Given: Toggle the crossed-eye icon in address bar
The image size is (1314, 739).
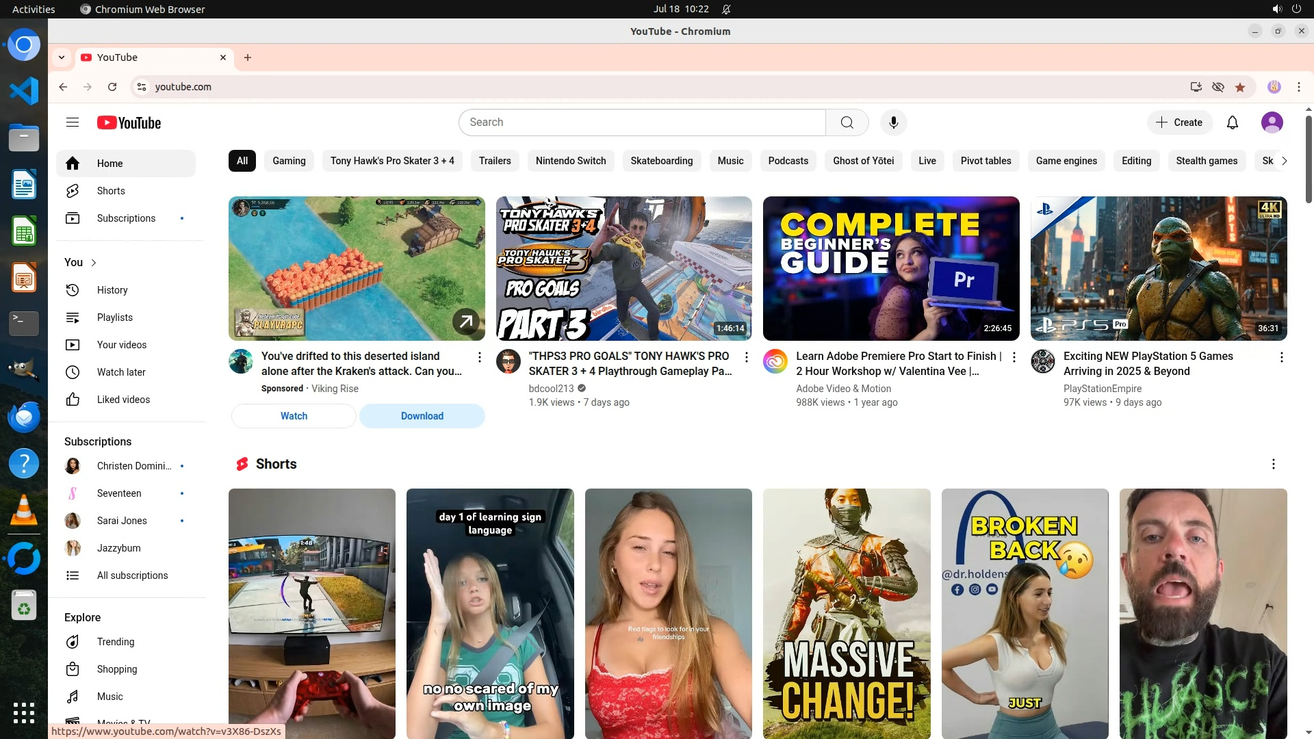Looking at the screenshot, I should tap(1218, 87).
